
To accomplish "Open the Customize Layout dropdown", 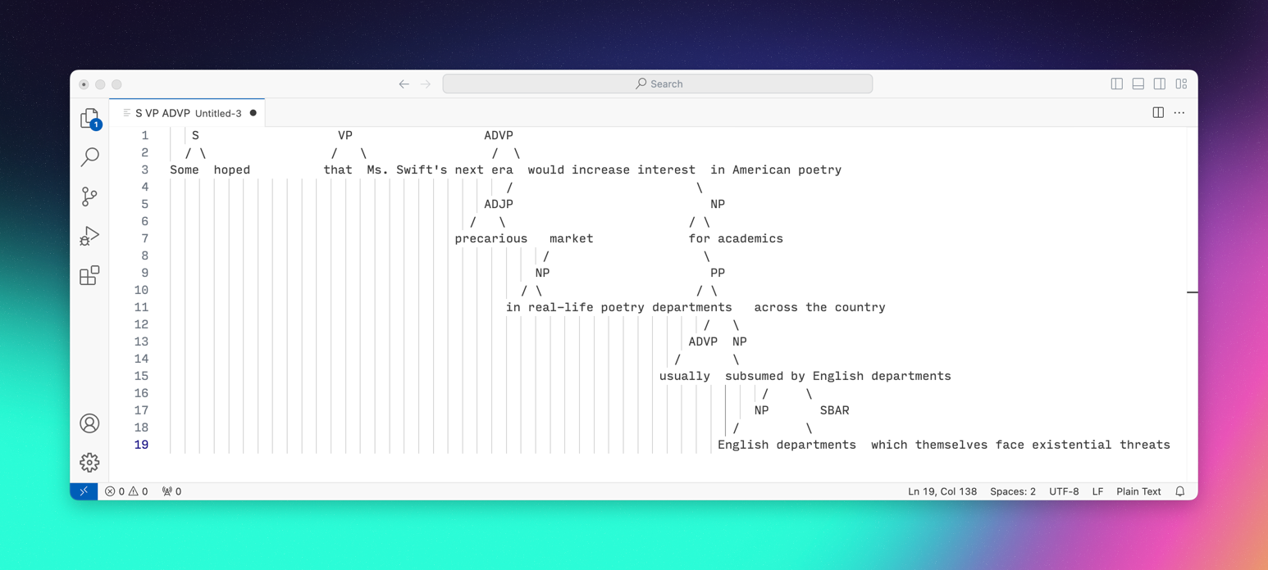I will point(1181,84).
